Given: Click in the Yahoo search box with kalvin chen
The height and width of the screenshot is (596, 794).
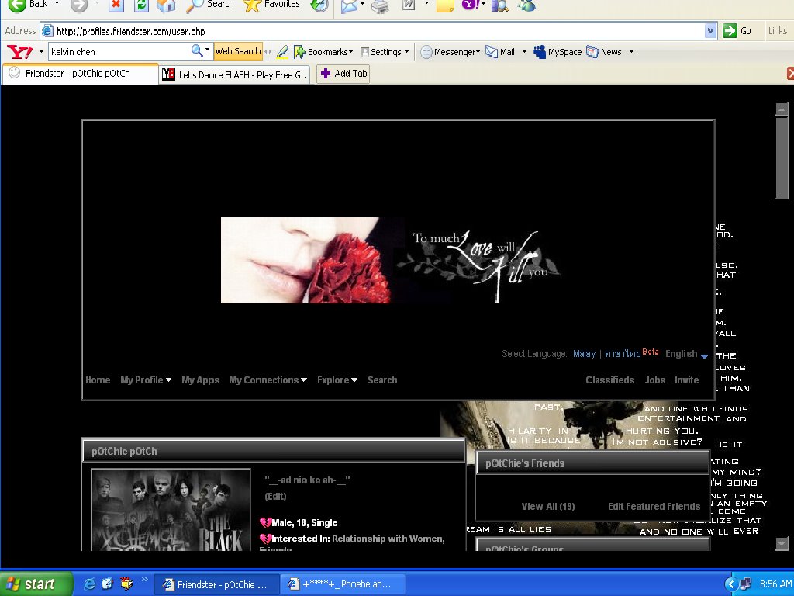Looking at the screenshot, I should [x=119, y=52].
